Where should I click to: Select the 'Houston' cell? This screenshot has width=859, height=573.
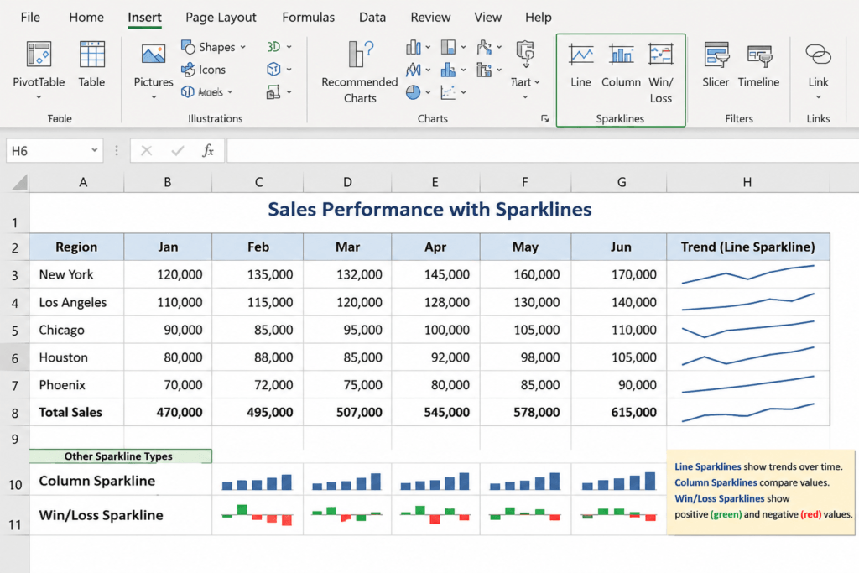click(x=76, y=357)
